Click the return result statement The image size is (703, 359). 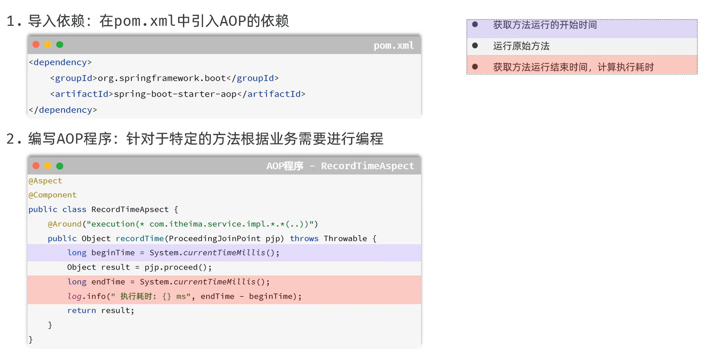(100, 310)
